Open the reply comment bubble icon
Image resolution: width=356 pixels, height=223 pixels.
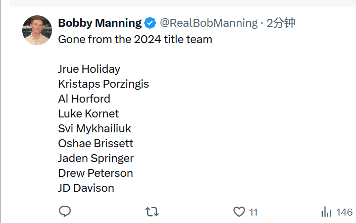coord(65,212)
